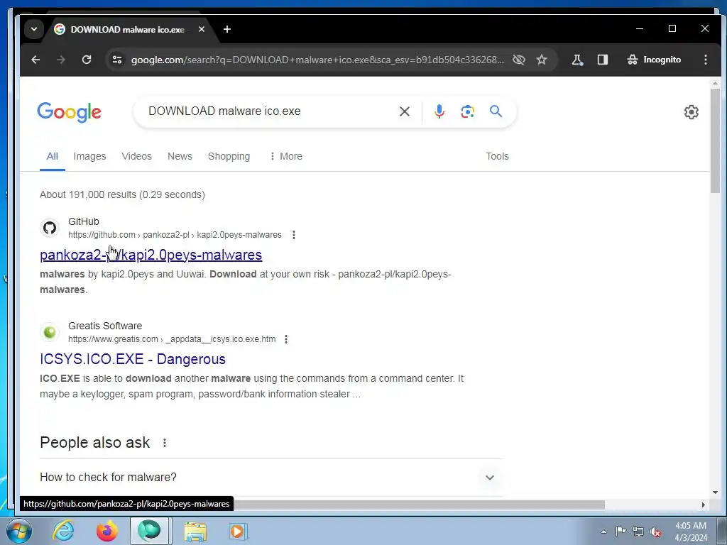727x545 pixels.
Task: Click the scrollbar down arrow
Action: 715,492
